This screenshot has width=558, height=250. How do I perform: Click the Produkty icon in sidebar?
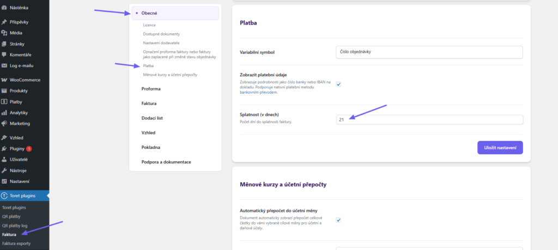click(4, 90)
